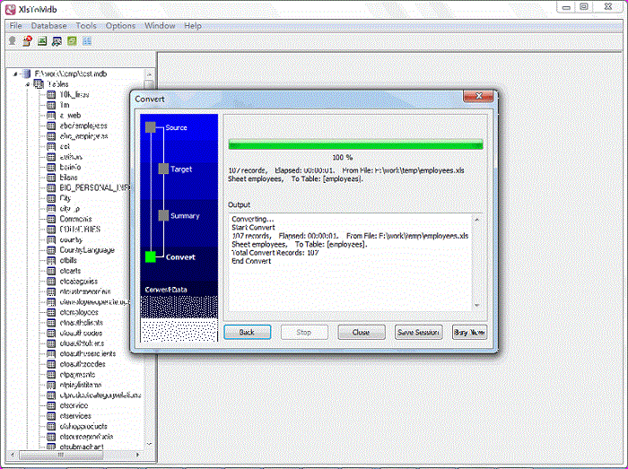Open the Tools menu
The width and height of the screenshot is (628, 469).
(x=86, y=26)
